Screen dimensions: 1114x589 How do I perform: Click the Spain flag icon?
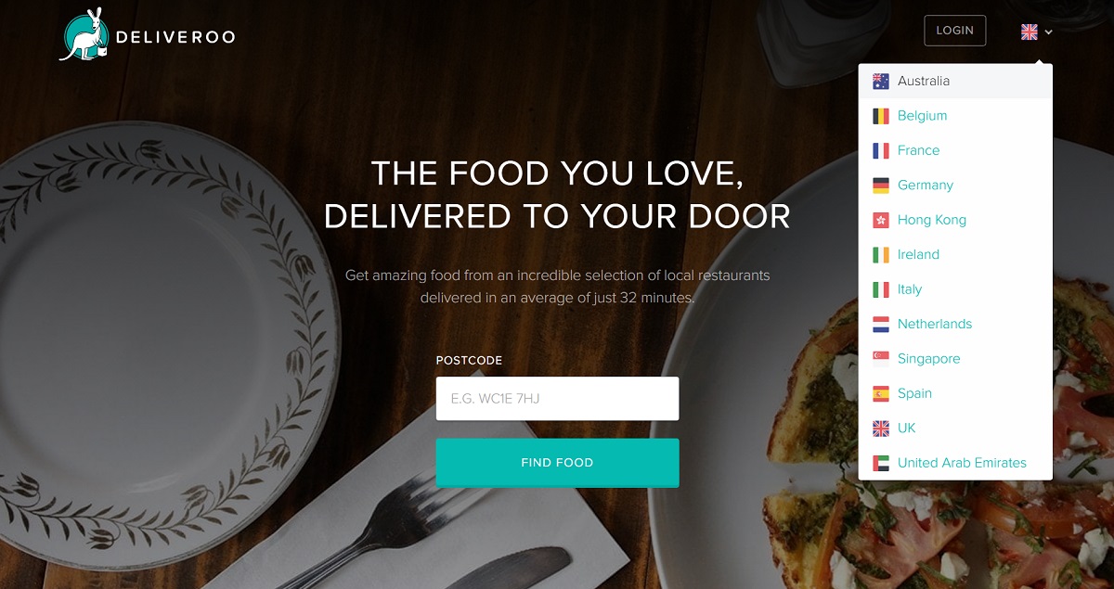pos(881,393)
